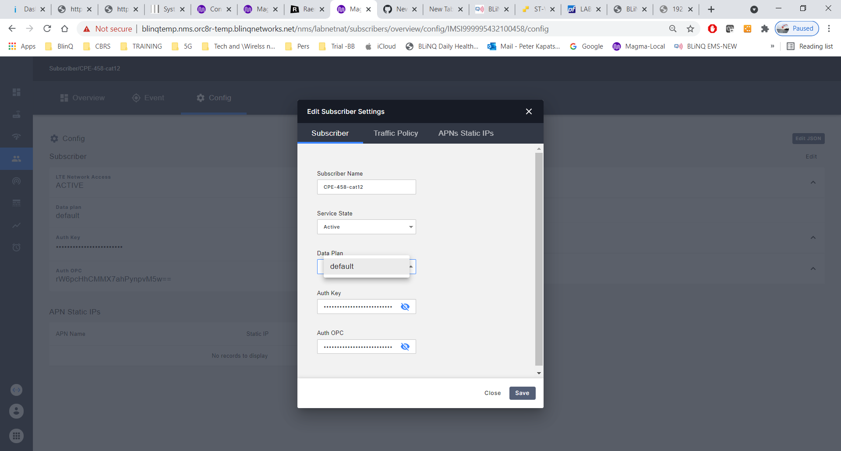This screenshot has height=451, width=841.
Task: Reveal the hidden Auth Key value
Action: (x=405, y=307)
